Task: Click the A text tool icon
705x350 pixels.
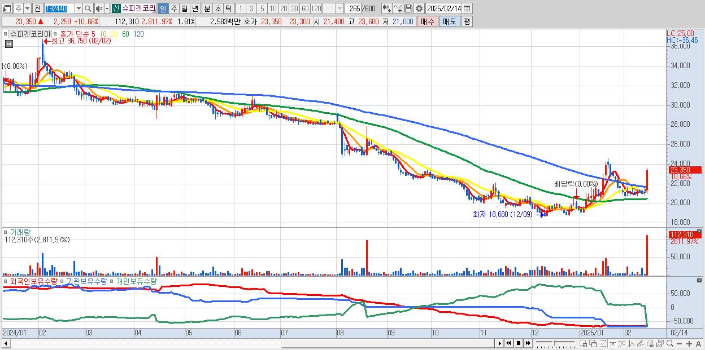Action: 698,344
